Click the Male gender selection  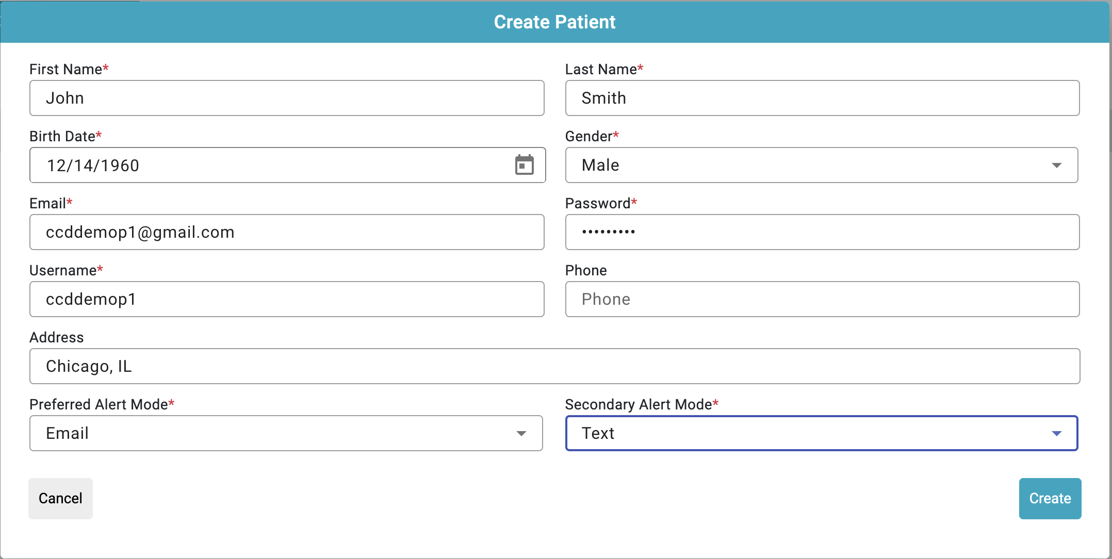601,165
